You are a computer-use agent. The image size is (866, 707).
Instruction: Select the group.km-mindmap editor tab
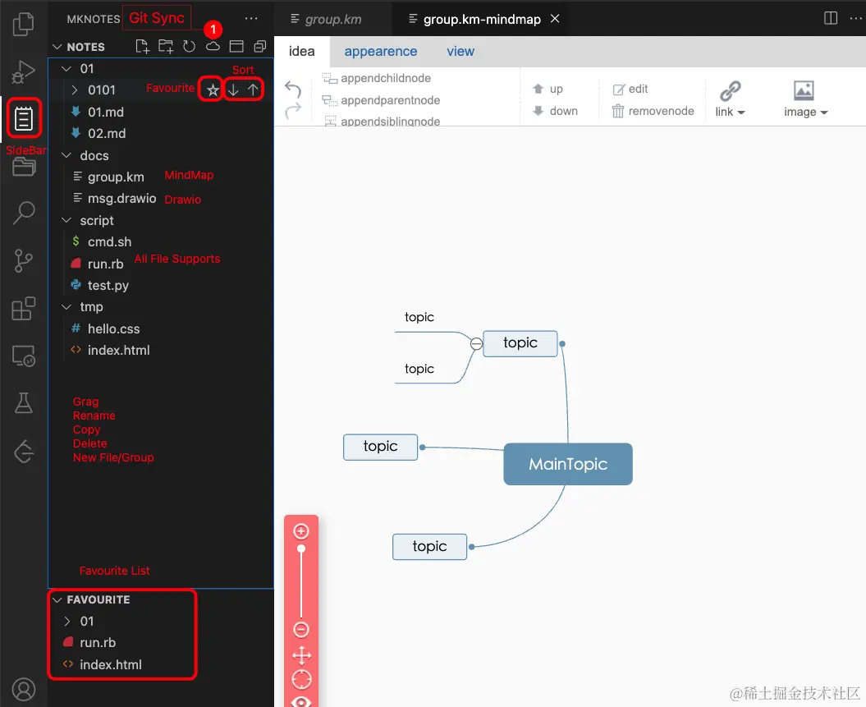tap(481, 20)
